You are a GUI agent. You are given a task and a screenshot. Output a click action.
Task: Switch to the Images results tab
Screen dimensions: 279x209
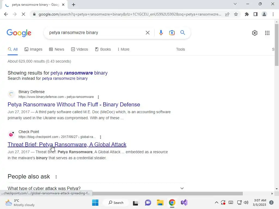34,49
